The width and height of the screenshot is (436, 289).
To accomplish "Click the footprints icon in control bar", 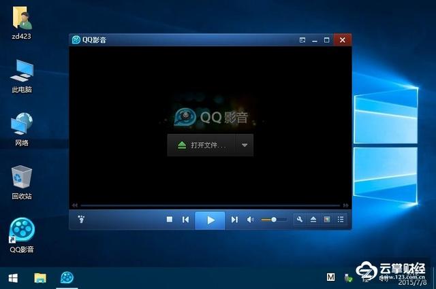I will point(81,219).
